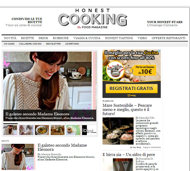Open the Ricette menu
Image resolution: width=190 pixels, height=171 pixels.
point(27,38)
